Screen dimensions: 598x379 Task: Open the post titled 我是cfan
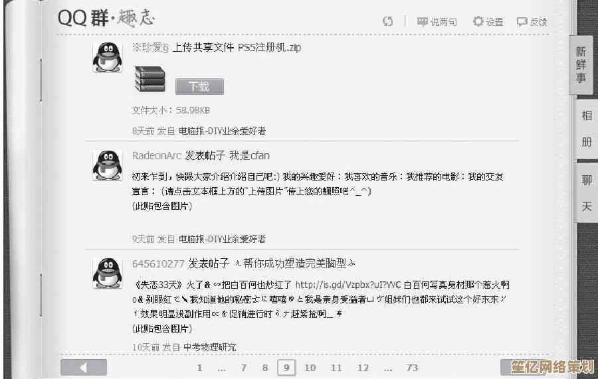tap(249, 156)
